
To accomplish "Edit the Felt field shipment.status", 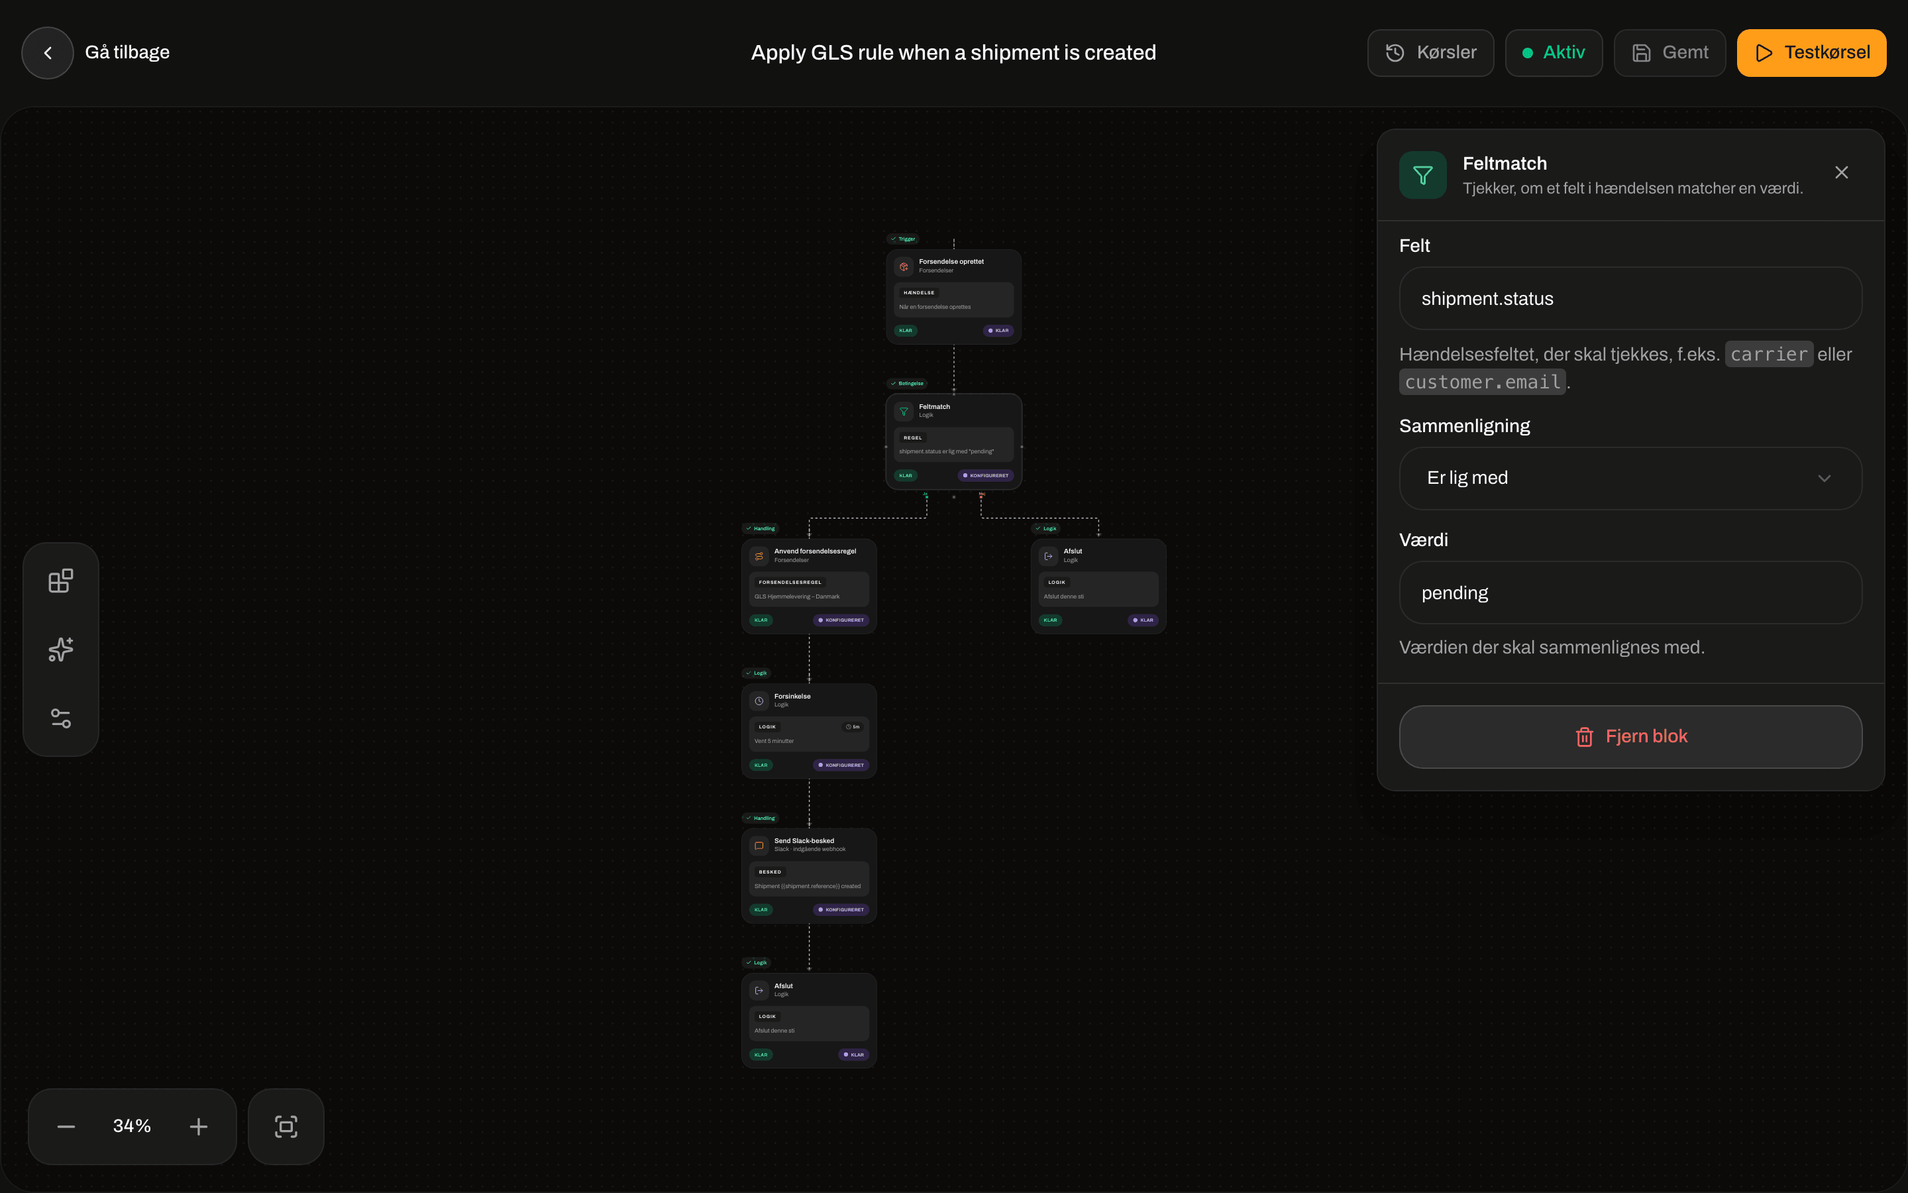I will 1630,298.
